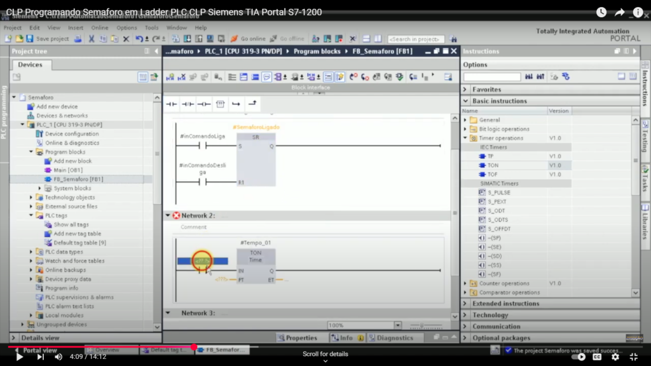651x366 pixels.
Task: Pick the S_OFFDT timer instruction
Action: [x=499, y=229]
